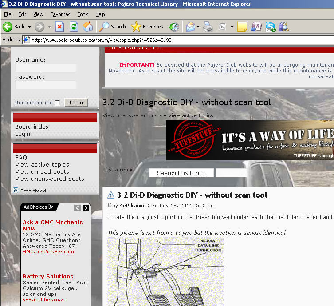This screenshot has width=334, height=306.
Task: Click into the Username field
Action: [x=46, y=68]
